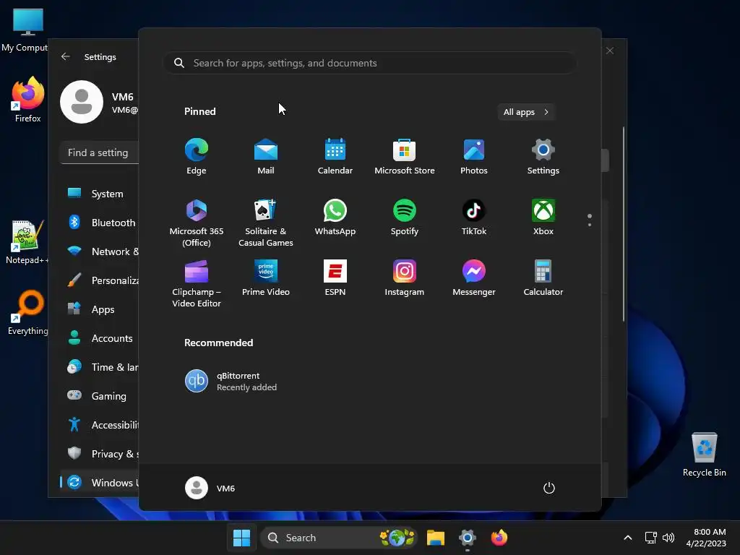Open Accounts in Settings sidebar
Screen dimensions: 740x555
pyautogui.click(x=100, y=338)
